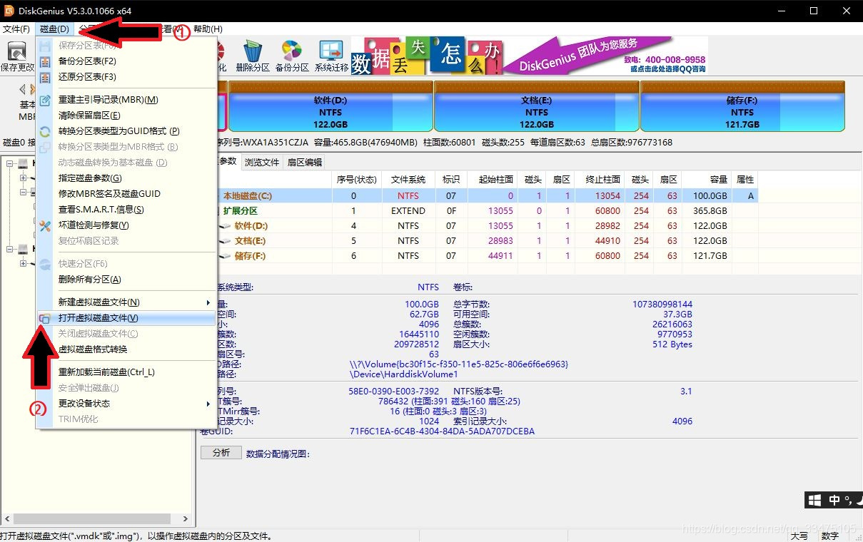Click the 数字 status bar indicator
The width and height of the screenshot is (863, 542).
830,536
